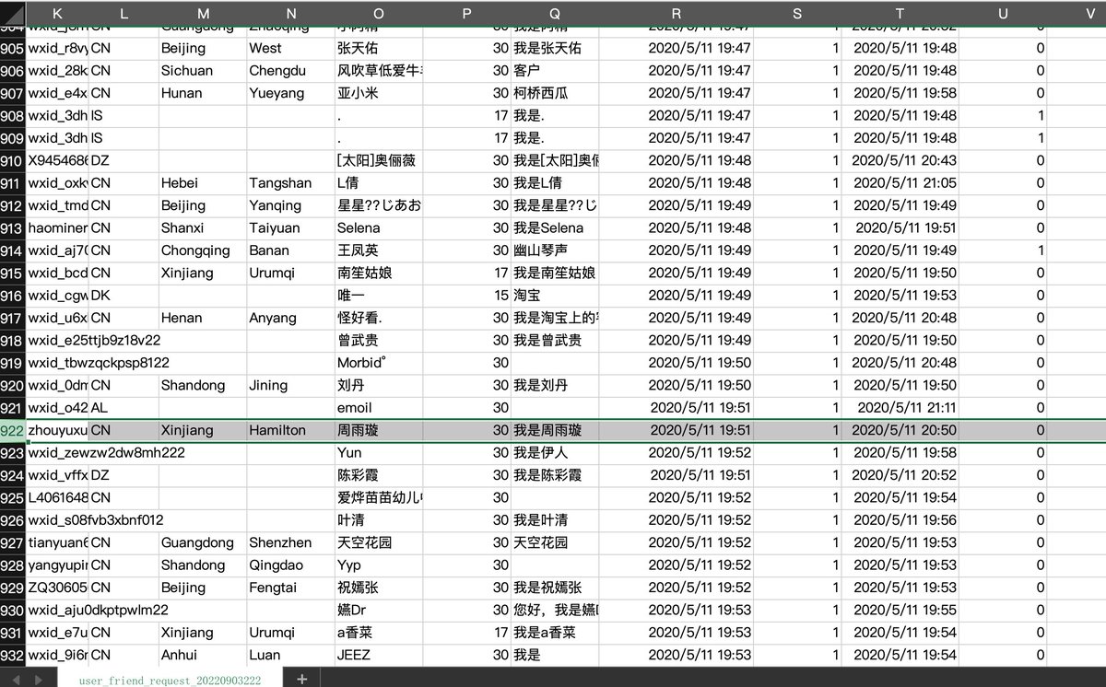The height and width of the screenshot is (687, 1106).
Task: Go to next sheet tab arrow
Action: tap(38, 680)
